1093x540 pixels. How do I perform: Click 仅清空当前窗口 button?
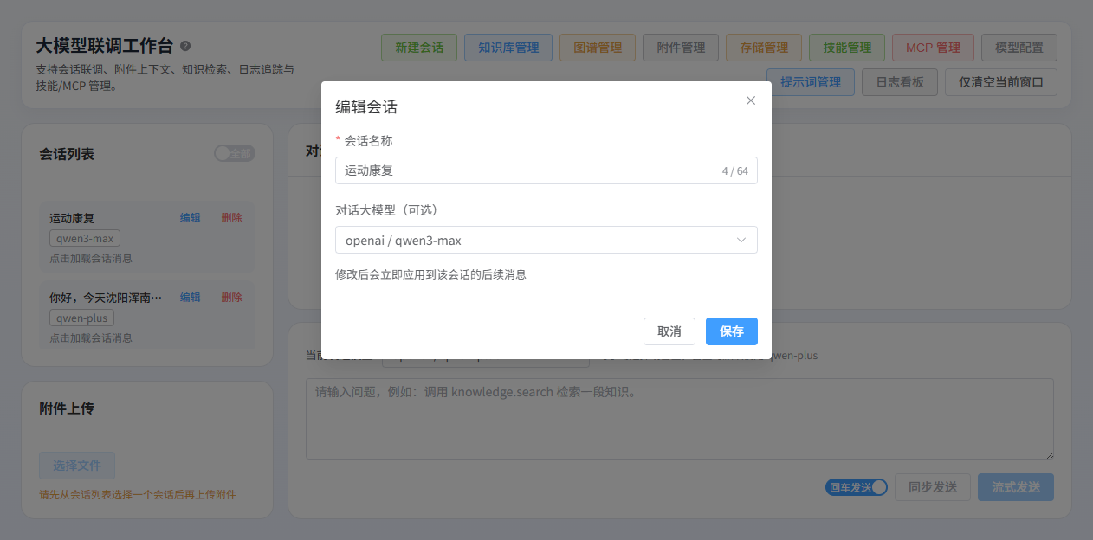pyautogui.click(x=1001, y=82)
